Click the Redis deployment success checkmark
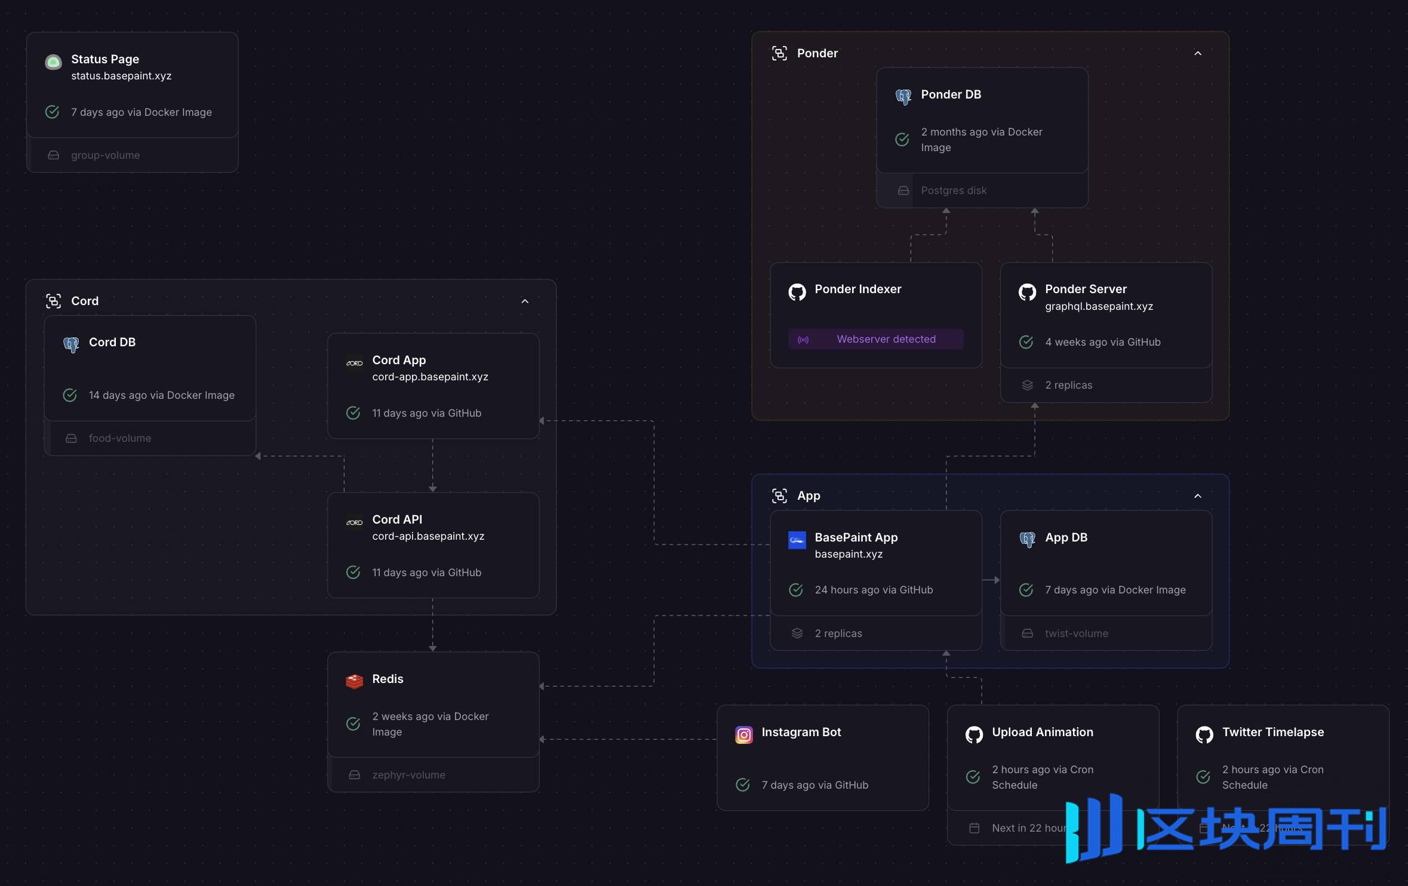Viewport: 1408px width, 886px height. pyautogui.click(x=353, y=724)
